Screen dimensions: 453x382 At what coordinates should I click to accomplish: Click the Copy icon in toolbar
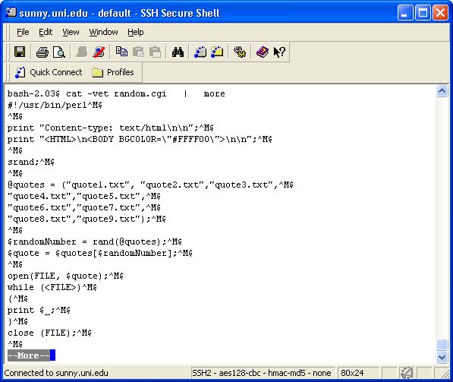click(x=121, y=52)
